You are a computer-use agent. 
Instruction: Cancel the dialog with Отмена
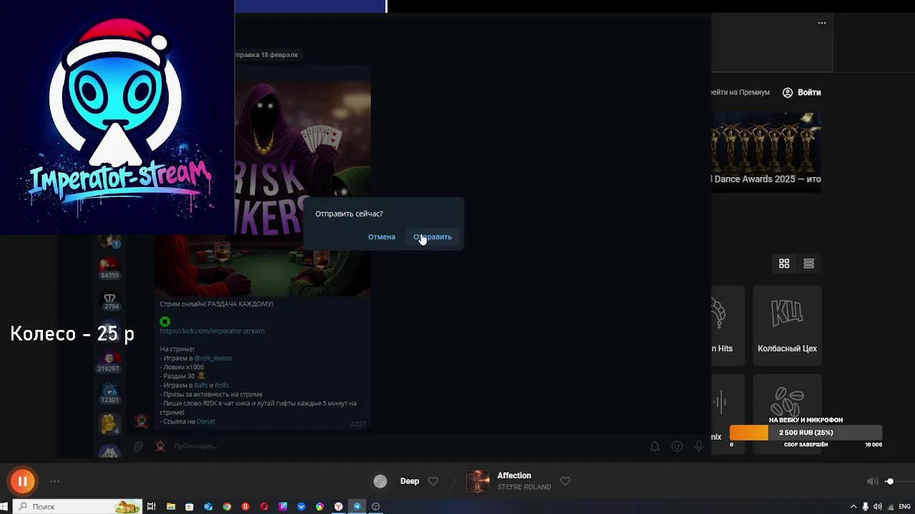(382, 236)
